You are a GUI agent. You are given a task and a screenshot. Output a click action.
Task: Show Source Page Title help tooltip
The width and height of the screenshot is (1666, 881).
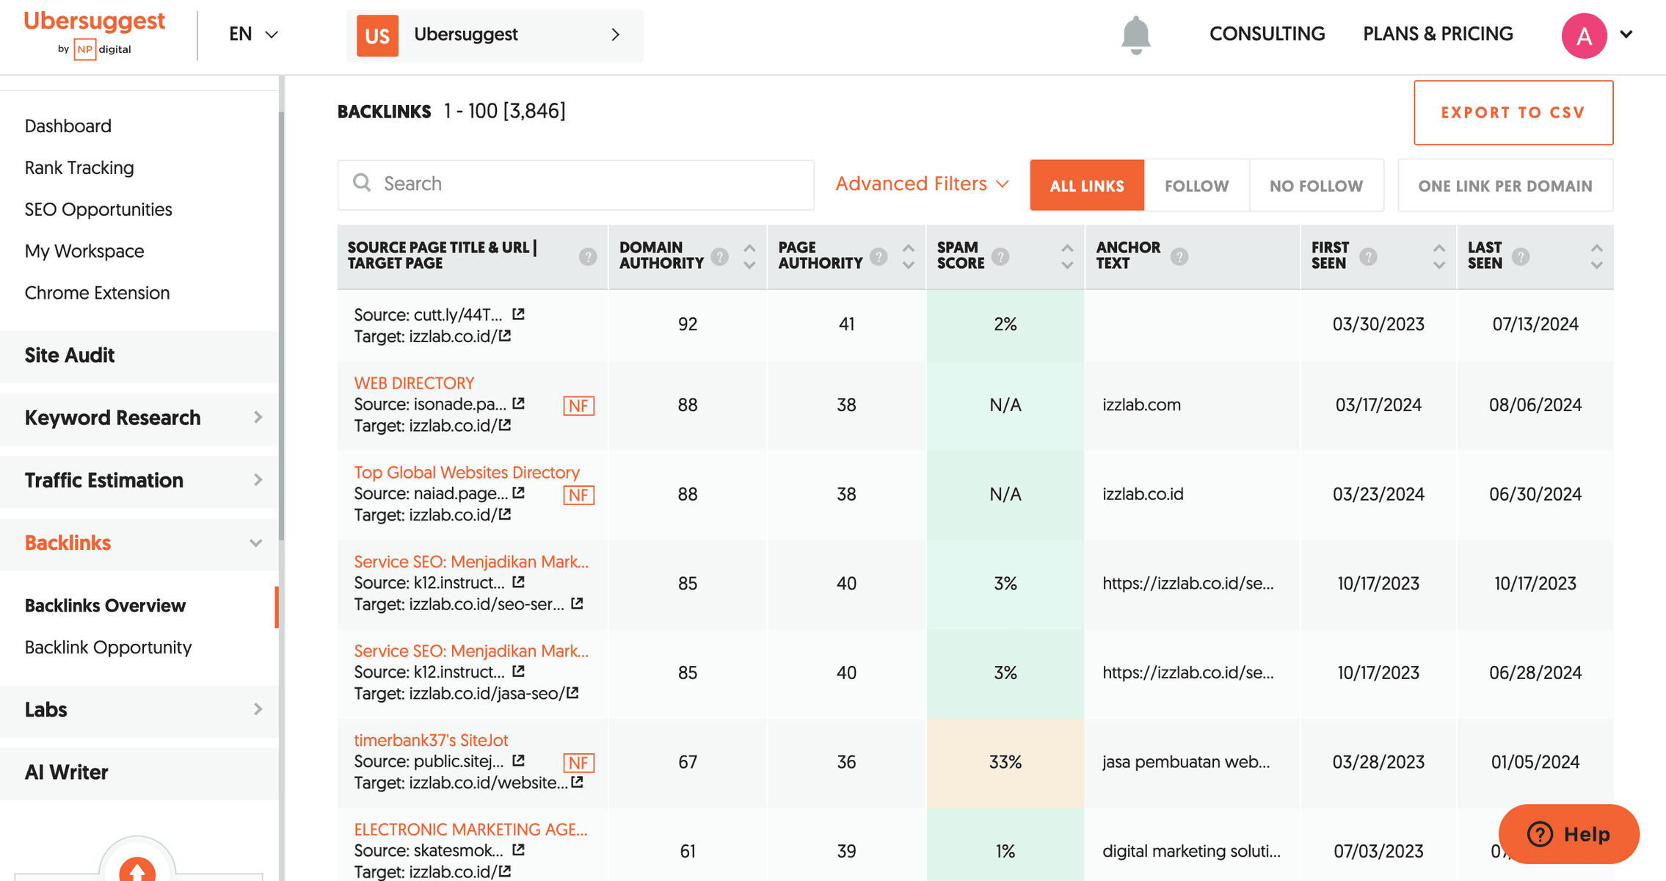pos(588,256)
